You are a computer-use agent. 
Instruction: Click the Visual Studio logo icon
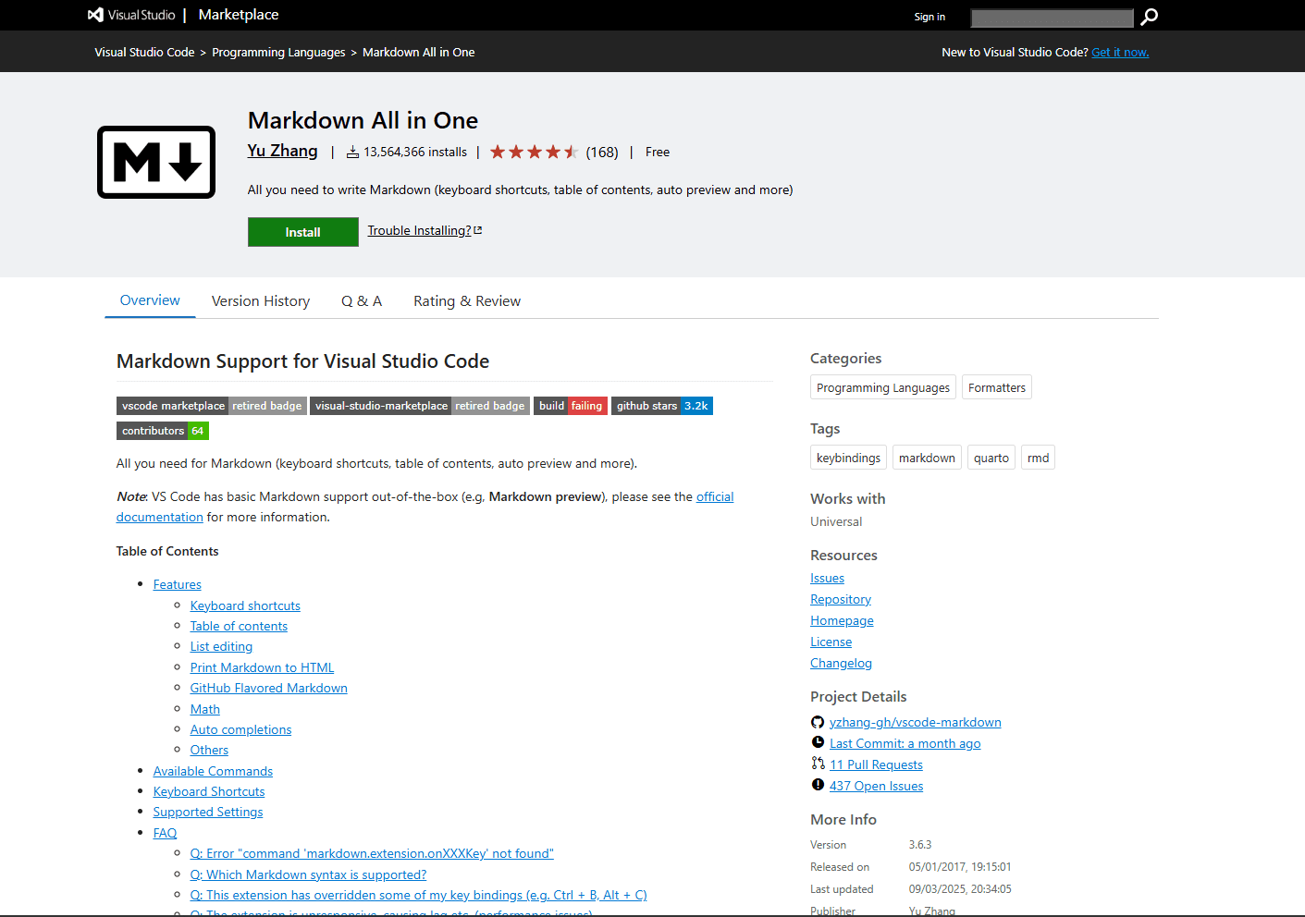95,15
